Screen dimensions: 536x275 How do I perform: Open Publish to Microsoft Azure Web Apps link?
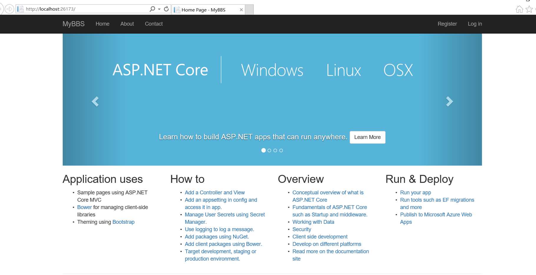point(436,218)
